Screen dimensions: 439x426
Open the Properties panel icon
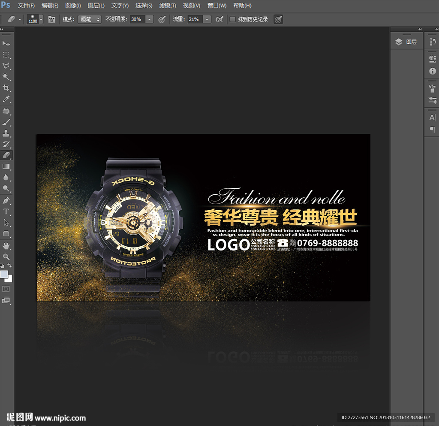(432, 59)
